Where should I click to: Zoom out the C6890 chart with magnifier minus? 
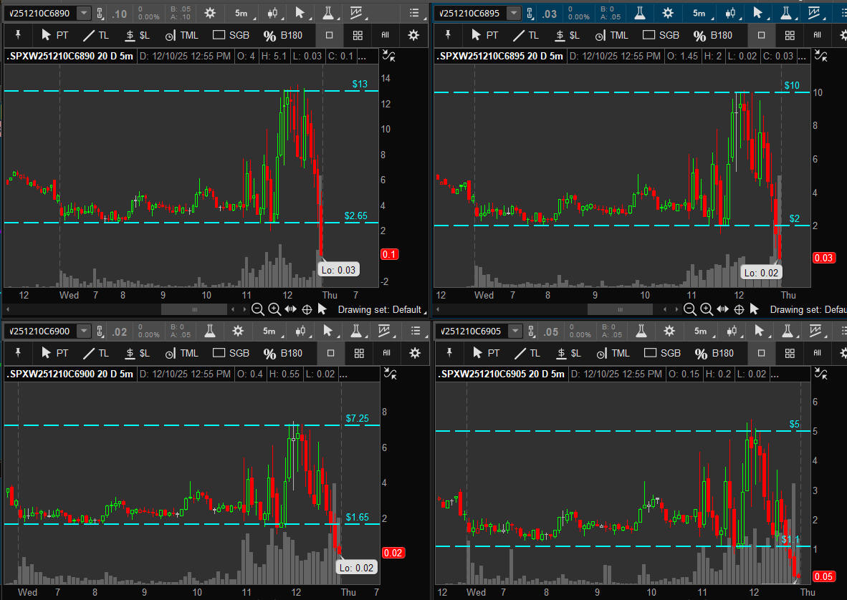pos(257,309)
